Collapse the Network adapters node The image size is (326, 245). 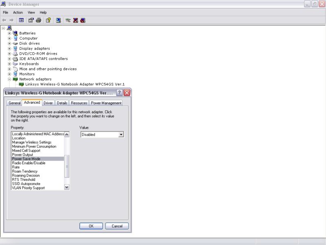[9, 79]
